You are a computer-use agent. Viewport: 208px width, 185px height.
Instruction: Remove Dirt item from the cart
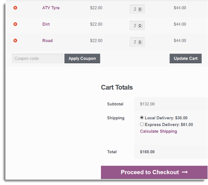(15, 24)
